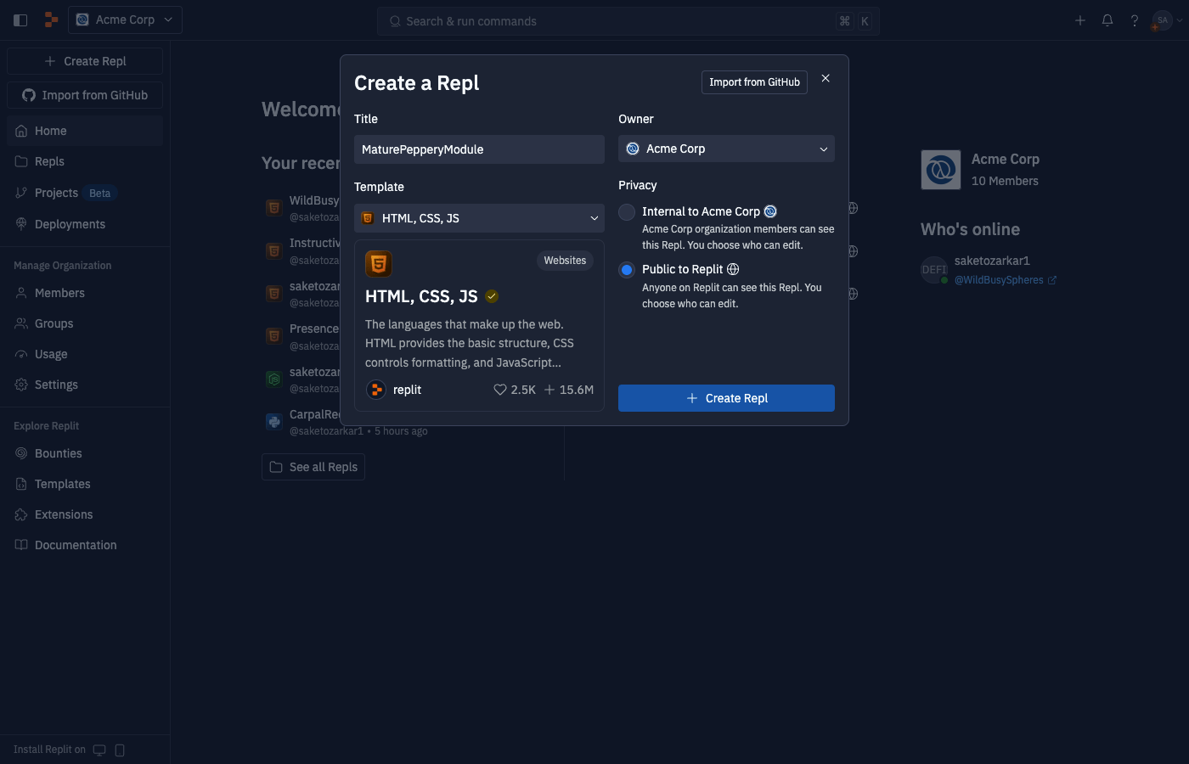Click the replit author avatar icon

pyautogui.click(x=376, y=390)
